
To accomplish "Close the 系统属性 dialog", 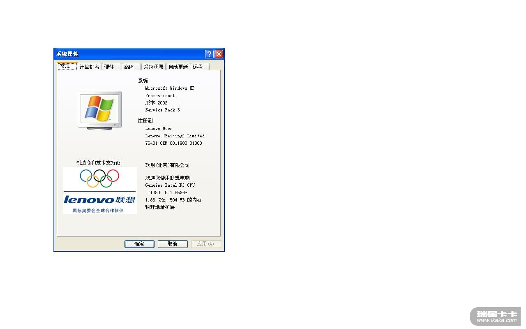I will [219, 54].
